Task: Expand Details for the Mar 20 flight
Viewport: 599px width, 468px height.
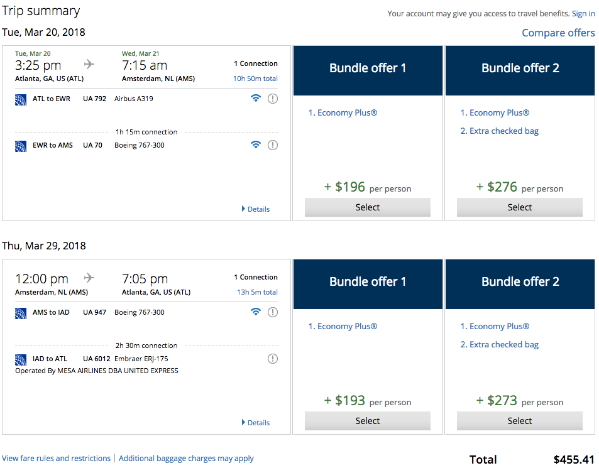Action: click(256, 209)
